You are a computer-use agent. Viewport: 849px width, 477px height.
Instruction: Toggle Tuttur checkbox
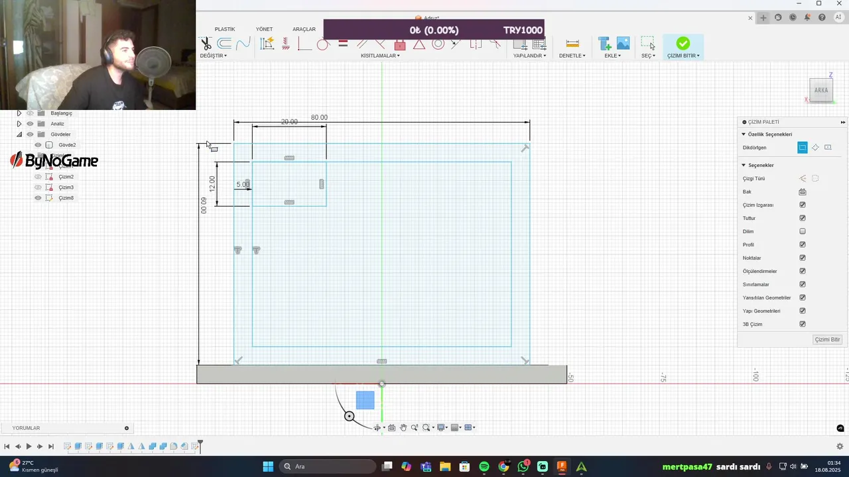click(803, 218)
